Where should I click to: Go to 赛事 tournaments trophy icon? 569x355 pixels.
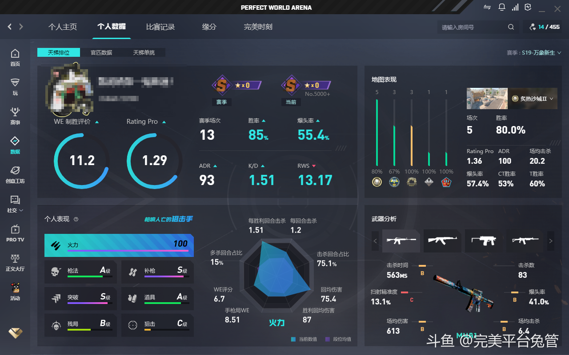coord(15,115)
